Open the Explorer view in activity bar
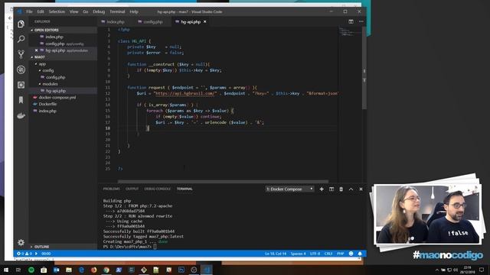Screen dimensions: 490x275 tap(21, 24)
